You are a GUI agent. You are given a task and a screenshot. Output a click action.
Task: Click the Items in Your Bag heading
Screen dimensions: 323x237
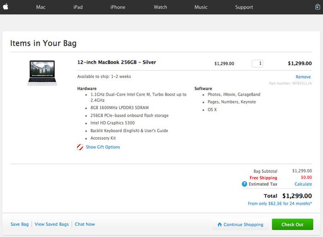pos(43,43)
